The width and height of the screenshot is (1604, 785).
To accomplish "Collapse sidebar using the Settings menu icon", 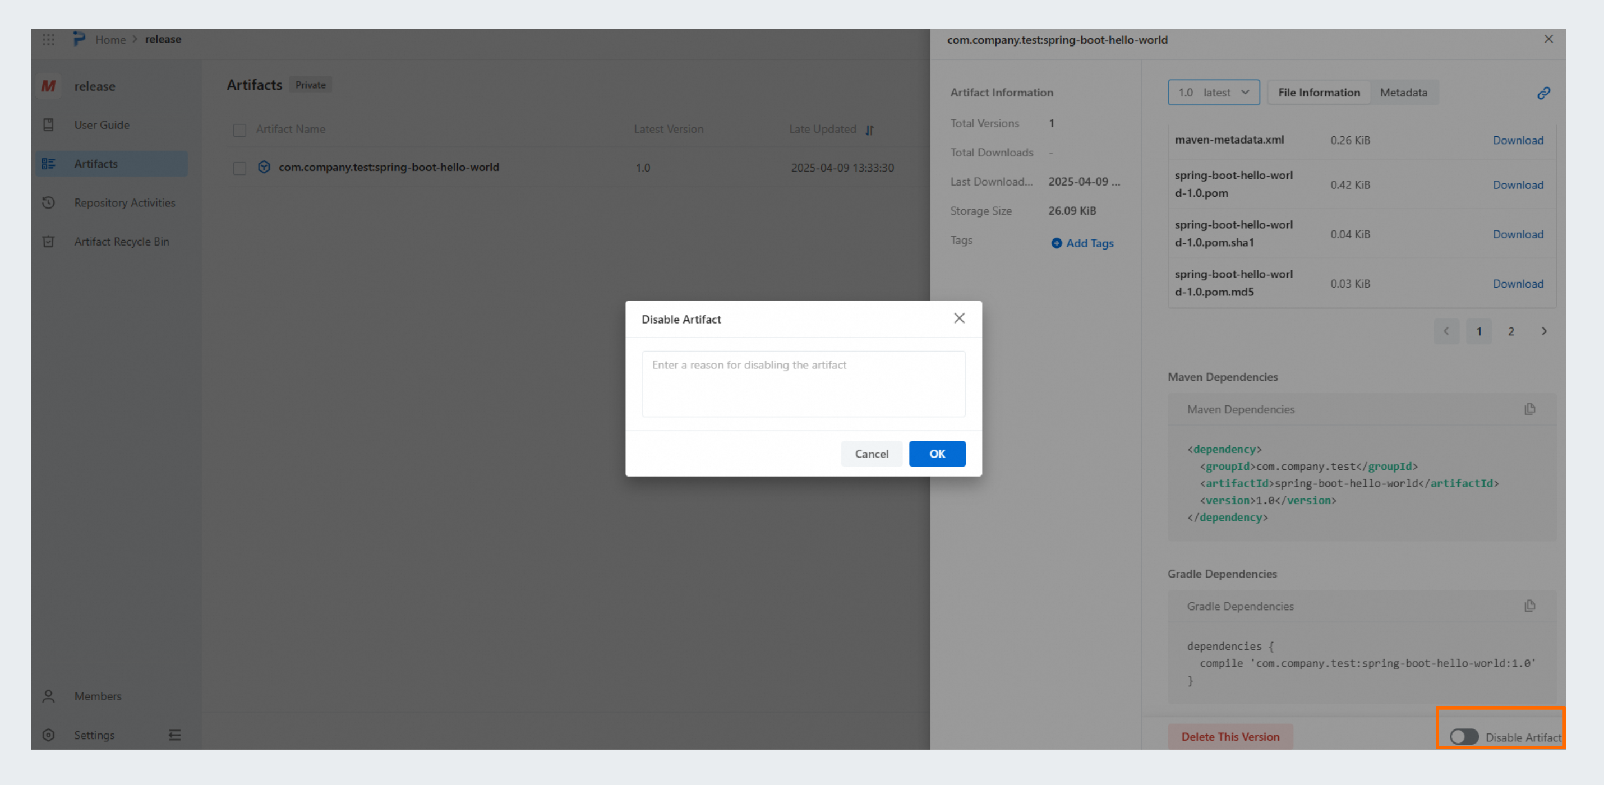I will [x=174, y=735].
